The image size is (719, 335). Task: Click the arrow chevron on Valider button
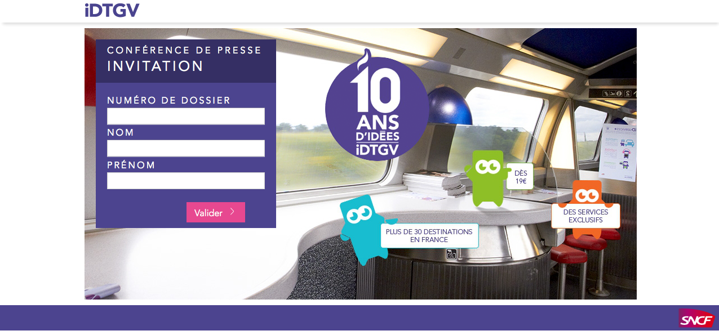coord(232,212)
